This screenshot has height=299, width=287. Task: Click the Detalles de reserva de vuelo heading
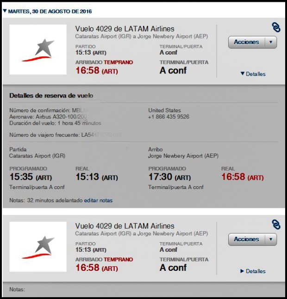tap(51, 96)
